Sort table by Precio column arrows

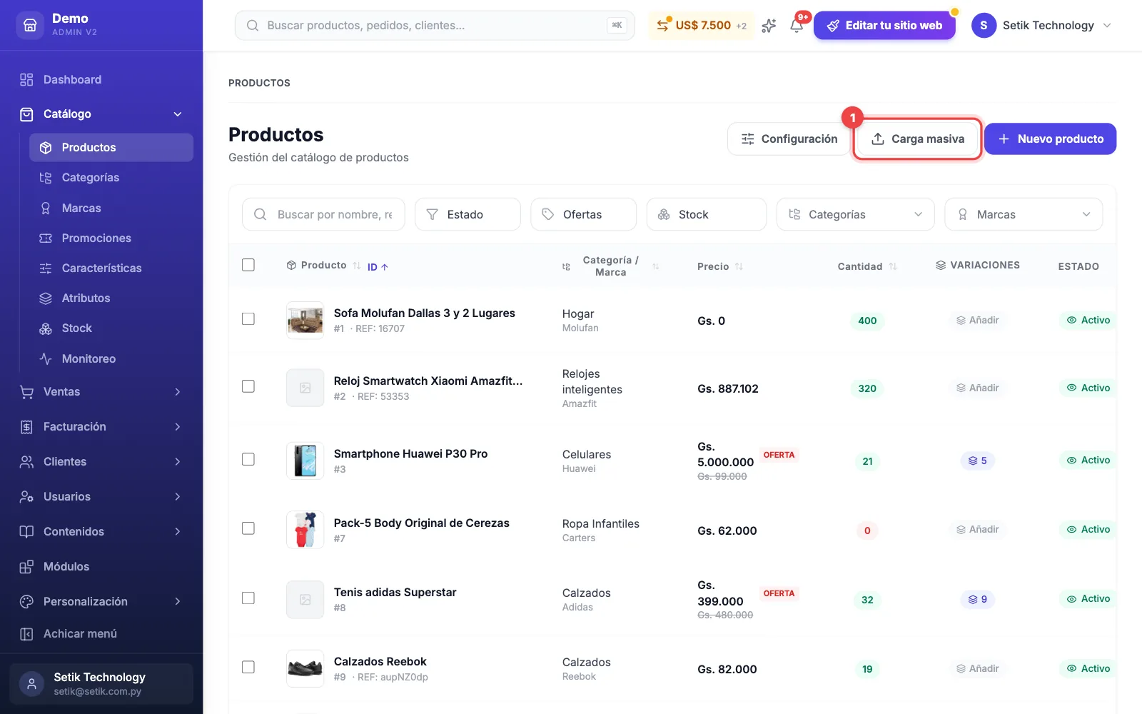[x=739, y=266]
